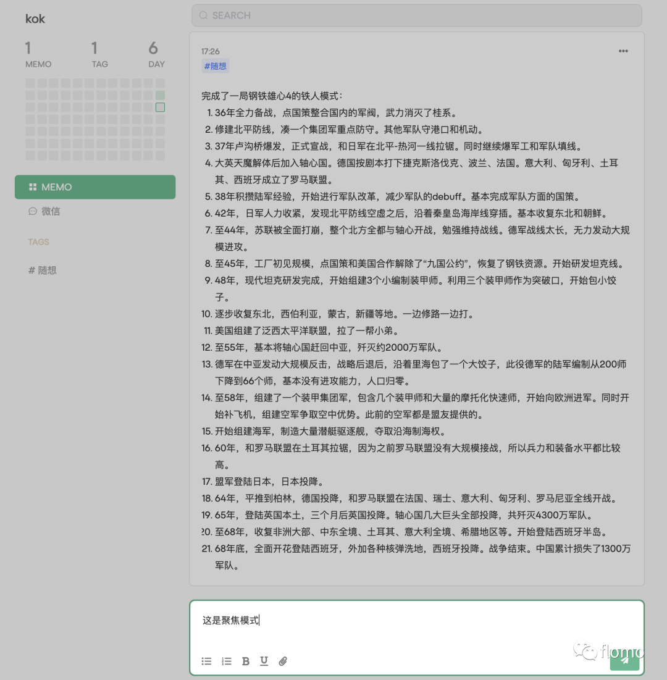Screen dimensions: 667x680
Task: Click the TAG count statistic
Action: [x=100, y=54]
